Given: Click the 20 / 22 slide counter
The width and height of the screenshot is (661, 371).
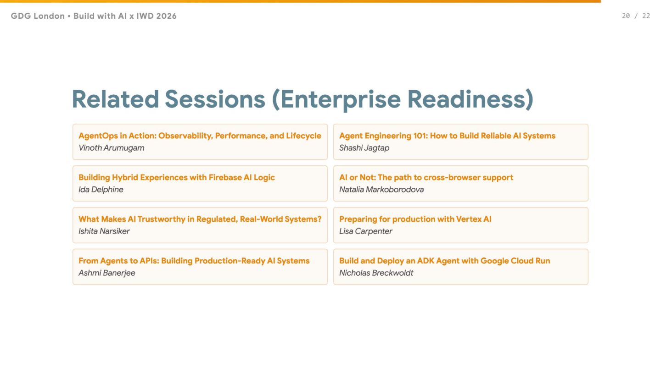Looking at the screenshot, I should [x=636, y=16].
